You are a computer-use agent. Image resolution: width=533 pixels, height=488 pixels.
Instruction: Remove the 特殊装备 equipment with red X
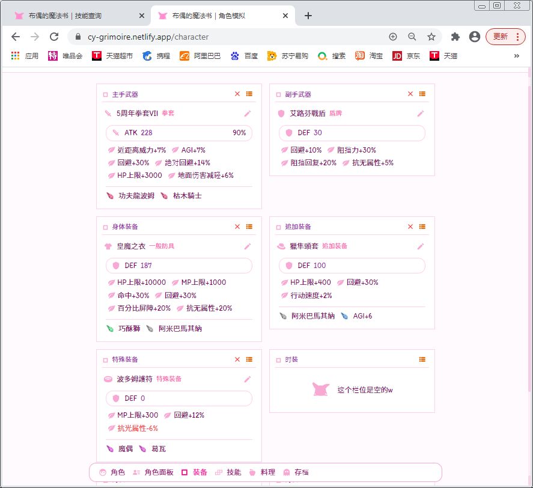point(237,359)
